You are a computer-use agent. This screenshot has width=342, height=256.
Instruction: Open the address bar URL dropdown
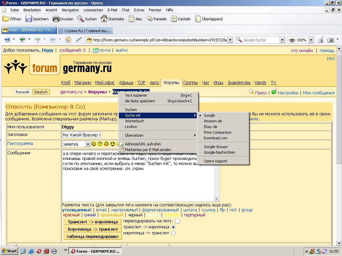point(230,40)
